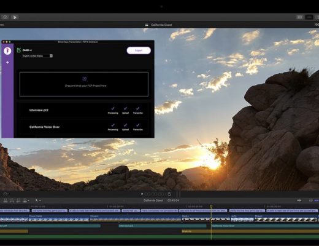This screenshot has height=246, width=319.
Task: Select the California Voice Over row
Action: tap(84, 127)
